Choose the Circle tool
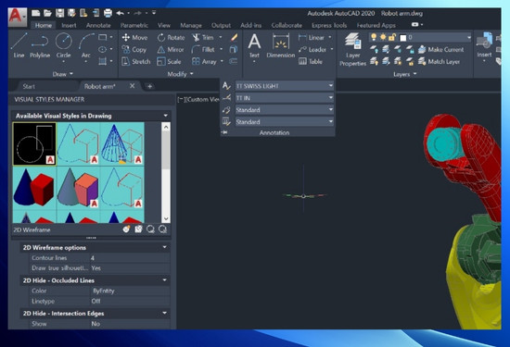 click(63, 45)
